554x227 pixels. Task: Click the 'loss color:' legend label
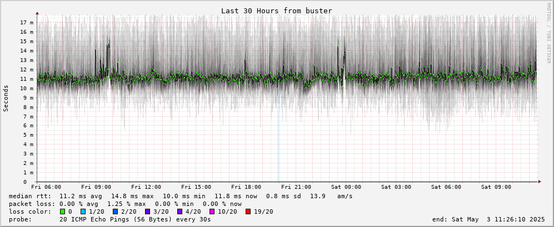[x=30, y=212]
